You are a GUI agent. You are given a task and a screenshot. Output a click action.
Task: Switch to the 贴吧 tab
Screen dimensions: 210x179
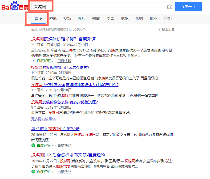click(x=125, y=19)
